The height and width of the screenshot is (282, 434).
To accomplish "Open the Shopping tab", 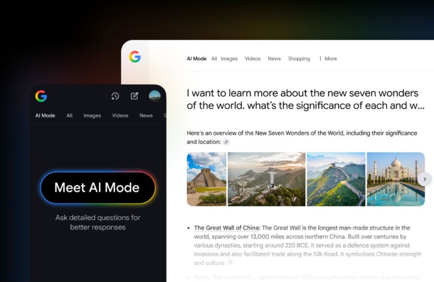I will [x=299, y=59].
